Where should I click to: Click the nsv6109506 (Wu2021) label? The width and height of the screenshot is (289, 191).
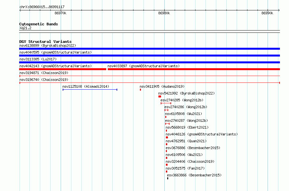[x=184, y=155]
